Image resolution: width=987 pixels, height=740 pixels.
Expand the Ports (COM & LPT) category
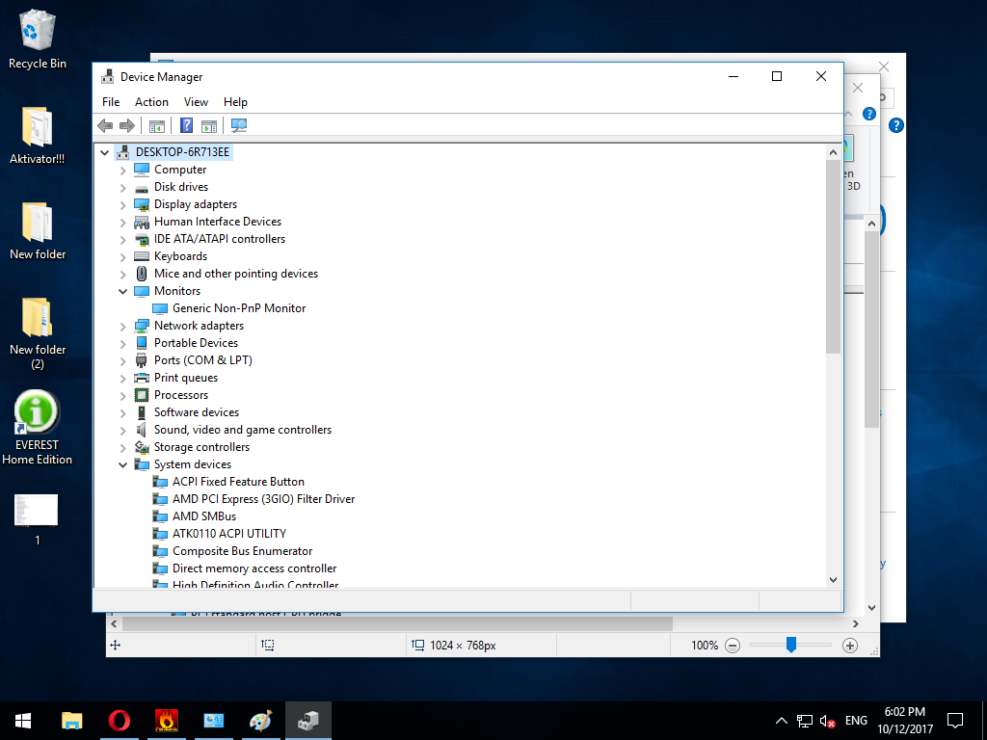click(x=122, y=361)
